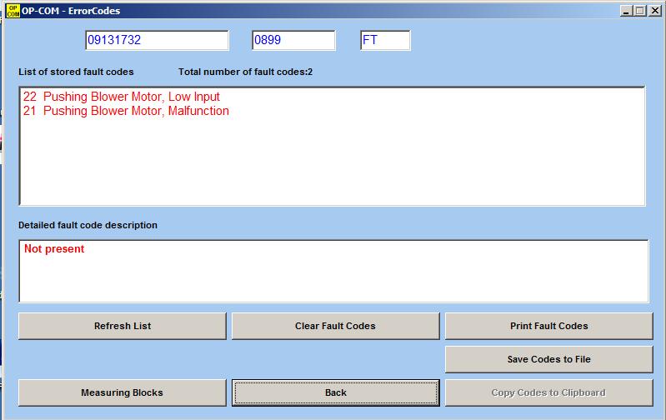Click the field showing 0899

(x=293, y=40)
